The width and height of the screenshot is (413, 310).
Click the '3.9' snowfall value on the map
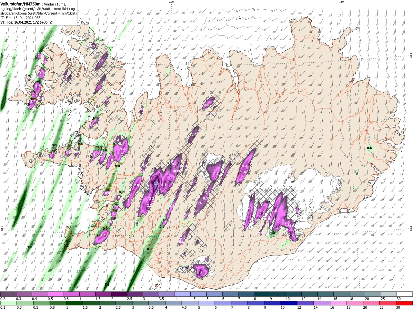tap(156, 183)
